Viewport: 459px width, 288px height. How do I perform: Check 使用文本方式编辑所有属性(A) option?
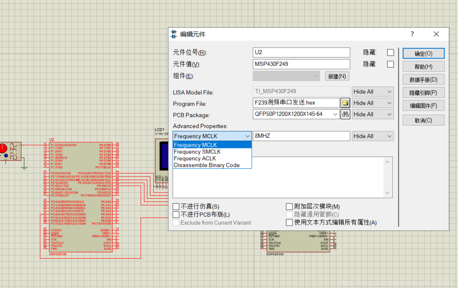(290, 223)
